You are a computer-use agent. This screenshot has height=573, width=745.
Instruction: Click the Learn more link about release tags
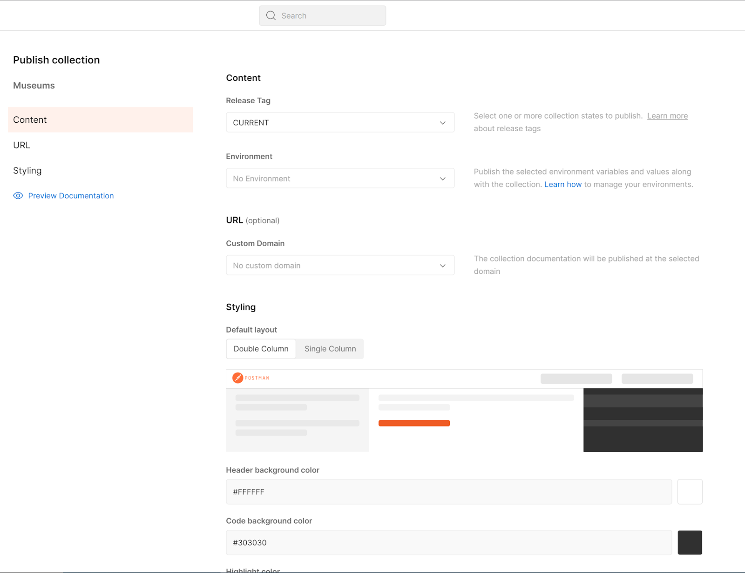click(x=667, y=115)
